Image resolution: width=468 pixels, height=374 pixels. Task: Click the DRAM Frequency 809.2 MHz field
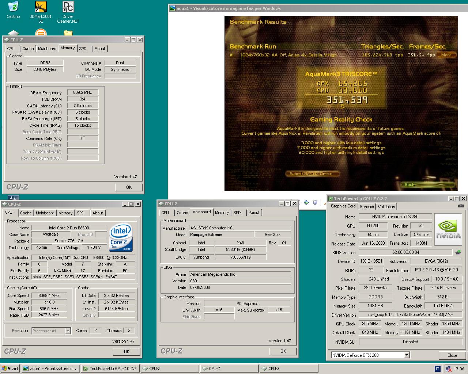point(83,93)
